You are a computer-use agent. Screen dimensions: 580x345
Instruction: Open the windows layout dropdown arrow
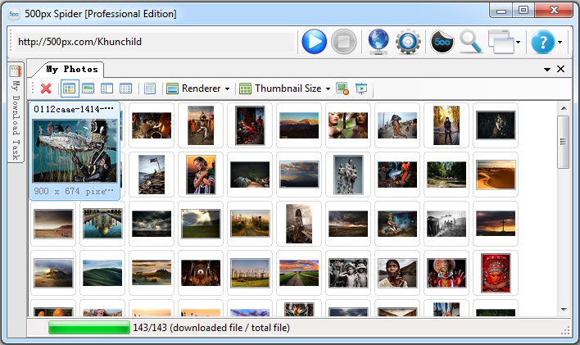coord(518,42)
